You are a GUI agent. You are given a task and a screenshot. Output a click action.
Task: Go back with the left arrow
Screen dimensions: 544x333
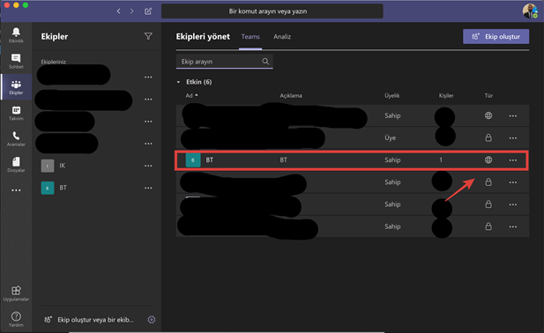coord(119,11)
